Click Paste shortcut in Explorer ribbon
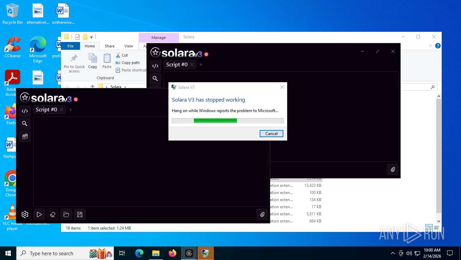 [131, 70]
